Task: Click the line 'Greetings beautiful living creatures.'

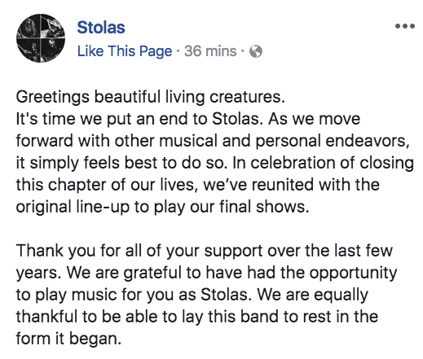Action: (x=150, y=97)
